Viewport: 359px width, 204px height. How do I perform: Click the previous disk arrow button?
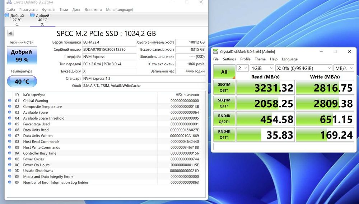click(x=10, y=33)
